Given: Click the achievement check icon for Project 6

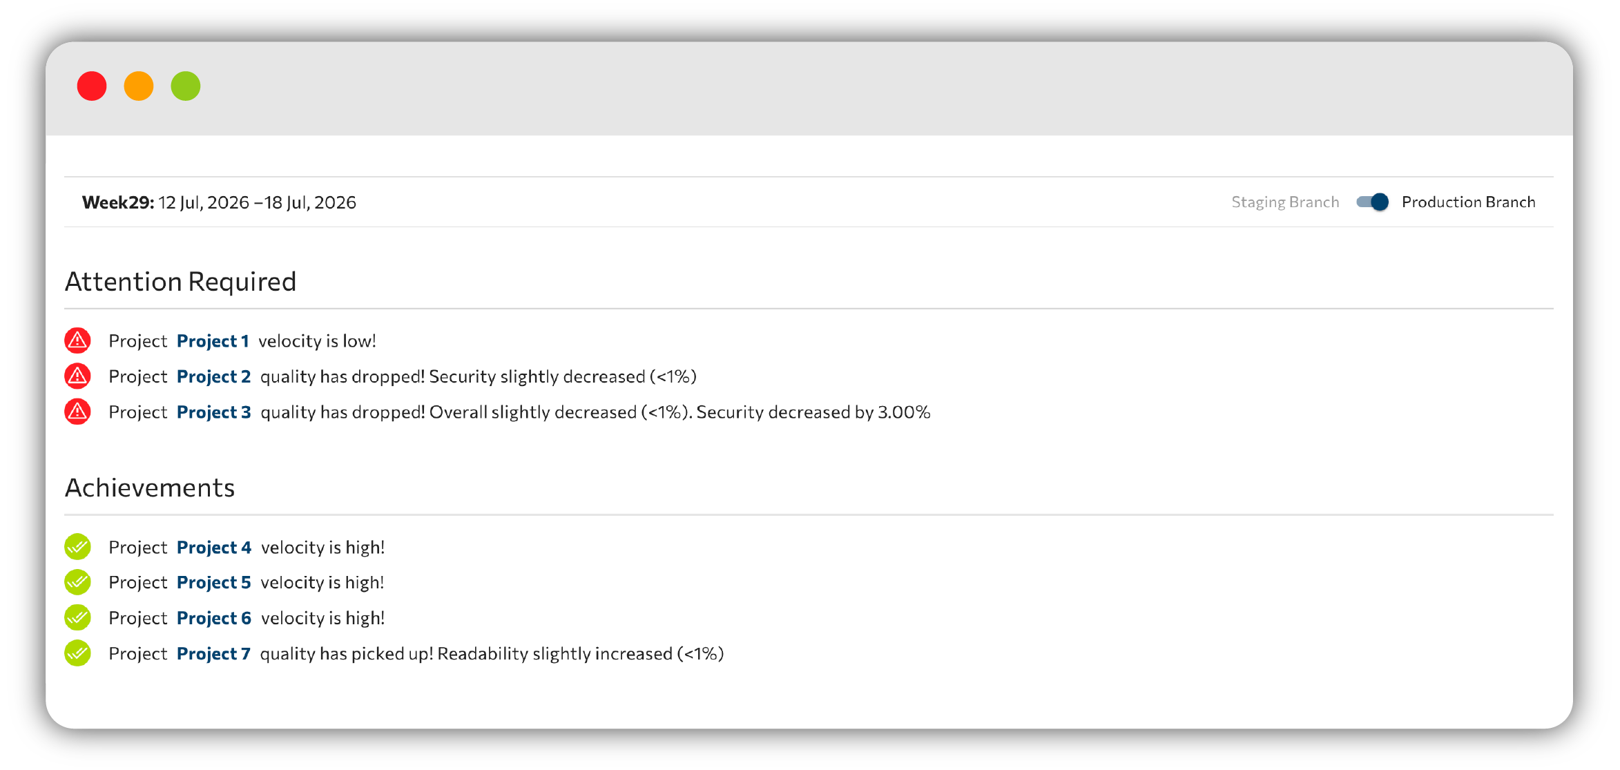Looking at the screenshot, I should (x=77, y=617).
